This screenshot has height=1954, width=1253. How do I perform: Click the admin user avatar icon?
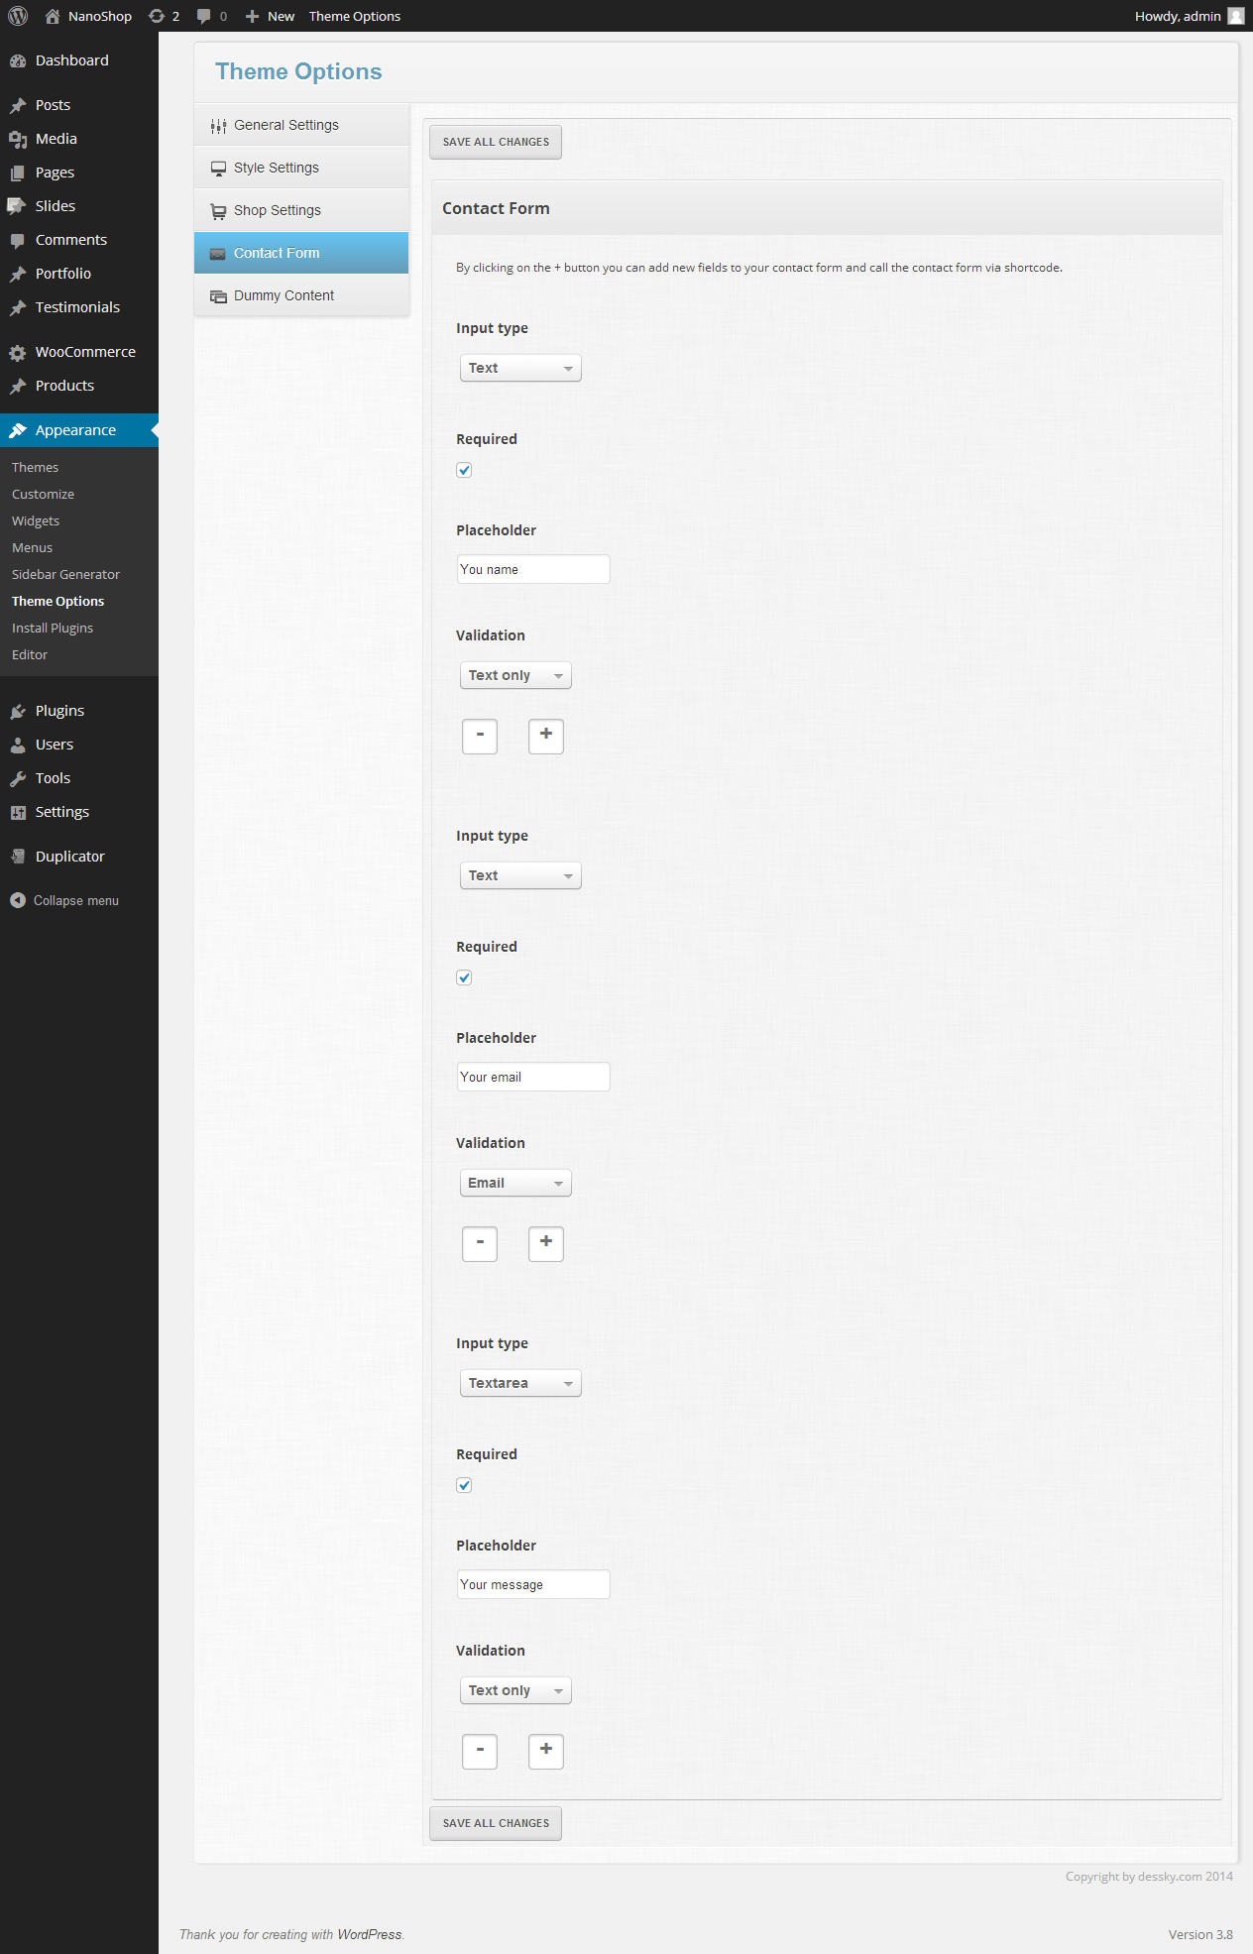point(1235,16)
